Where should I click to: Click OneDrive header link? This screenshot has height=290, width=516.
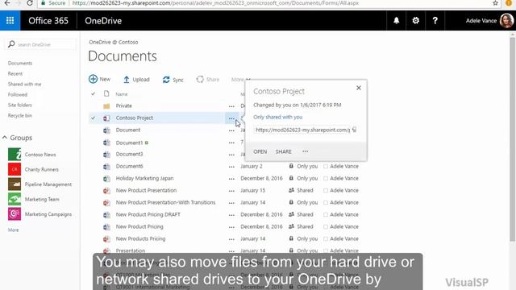(x=103, y=20)
